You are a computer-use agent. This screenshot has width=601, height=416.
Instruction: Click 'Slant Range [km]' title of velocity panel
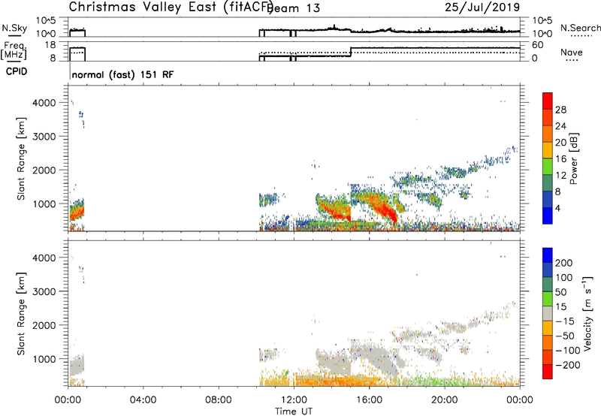click(x=21, y=314)
